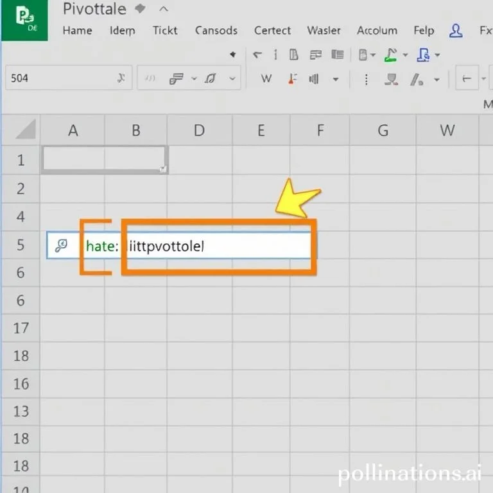
Task: Click the blue user account icon
Action: [456, 31]
